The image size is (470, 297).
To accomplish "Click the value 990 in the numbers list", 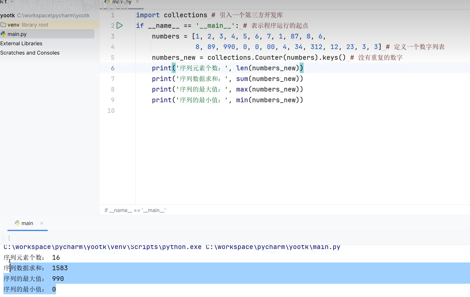I will (229, 47).
